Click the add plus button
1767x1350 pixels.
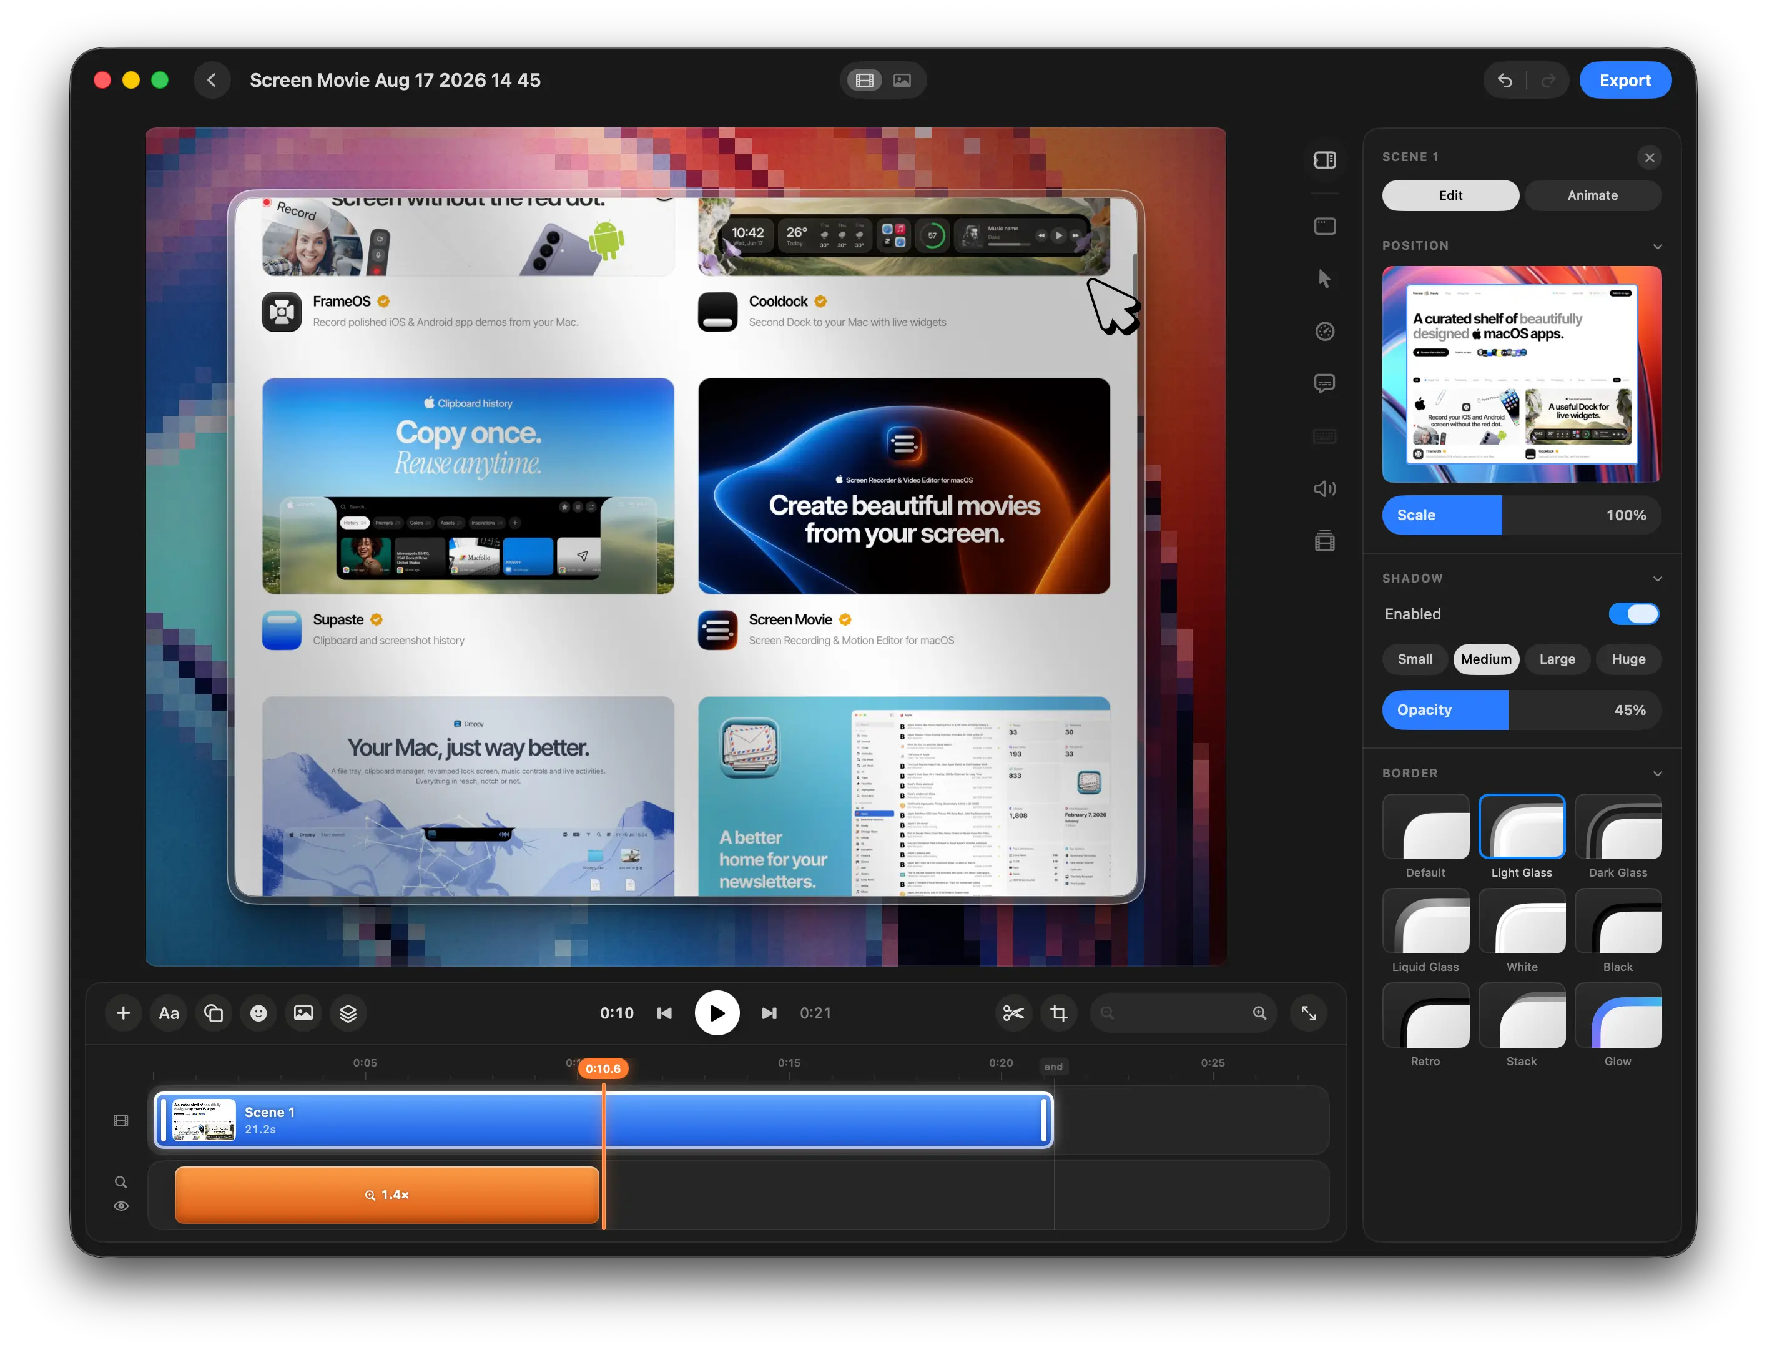(123, 1013)
